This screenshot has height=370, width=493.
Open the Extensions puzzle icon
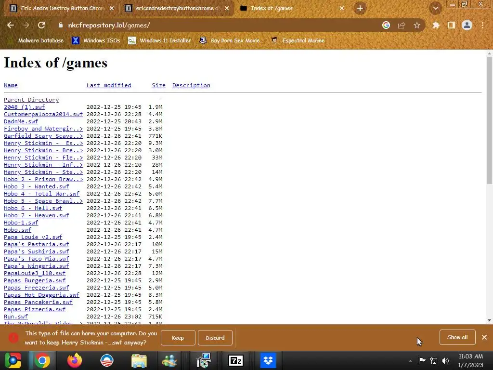point(436,25)
